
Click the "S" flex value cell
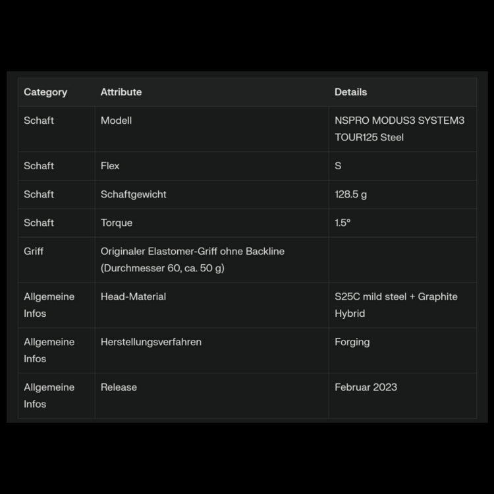(x=338, y=166)
